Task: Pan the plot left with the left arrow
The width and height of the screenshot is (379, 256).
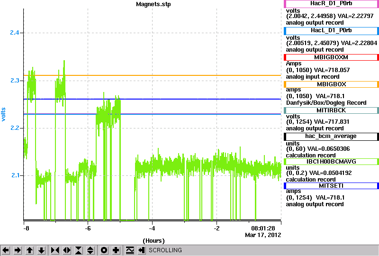Action: pyautogui.click(x=6, y=250)
